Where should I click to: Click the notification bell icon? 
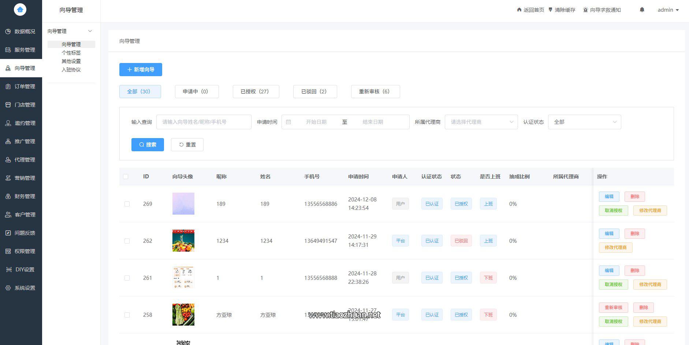pyautogui.click(x=642, y=10)
